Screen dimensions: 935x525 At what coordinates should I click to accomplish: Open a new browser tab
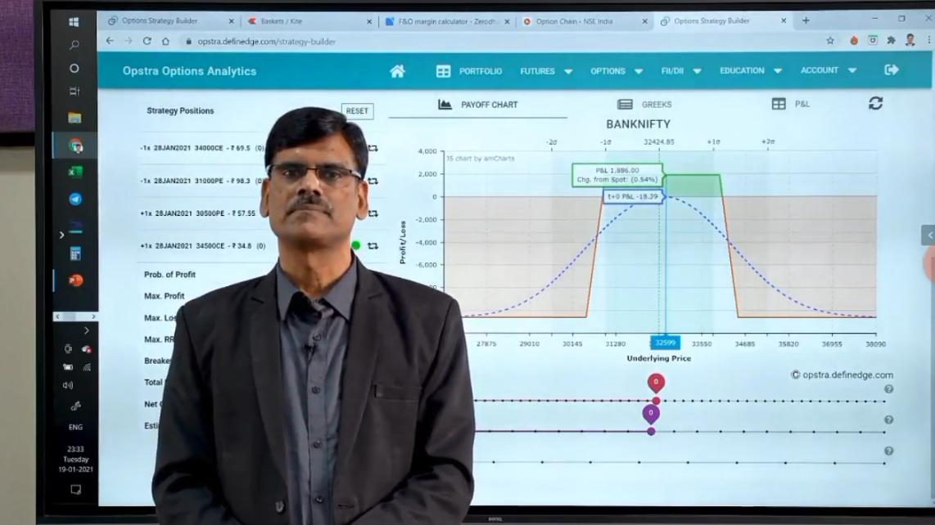pyautogui.click(x=806, y=20)
